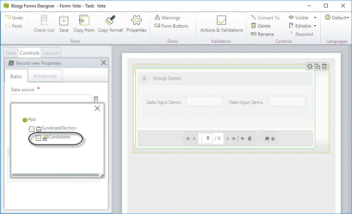The height and width of the screenshot is (214, 352).
Task: Go to last record
Action: tap(234, 139)
